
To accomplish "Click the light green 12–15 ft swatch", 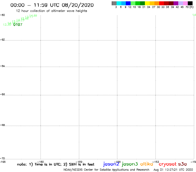I will coord(133,3).
